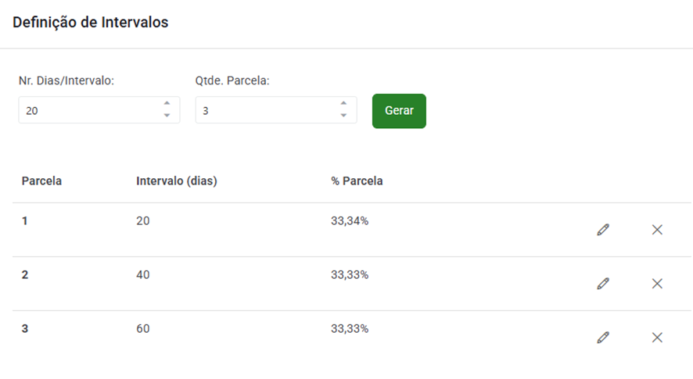
Task: Click the 33,34% value in row 1
Action: point(350,221)
